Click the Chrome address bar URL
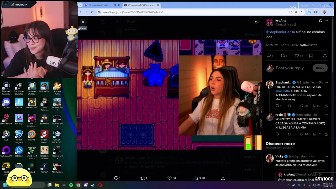This screenshot has height=189, width=336. [133, 12]
